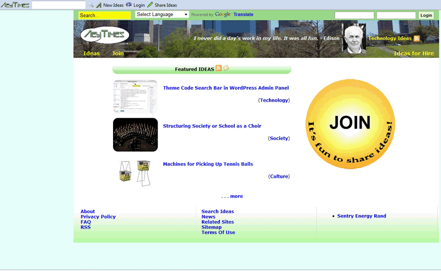Click the Technology category link
The image size is (441, 271).
coord(274,100)
